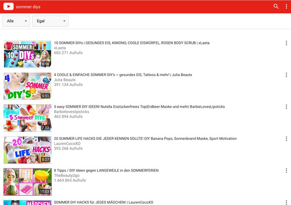Screen dimensions: 291x205
Task: Click the YouTube logo icon
Action: pyautogui.click(x=8, y=6)
